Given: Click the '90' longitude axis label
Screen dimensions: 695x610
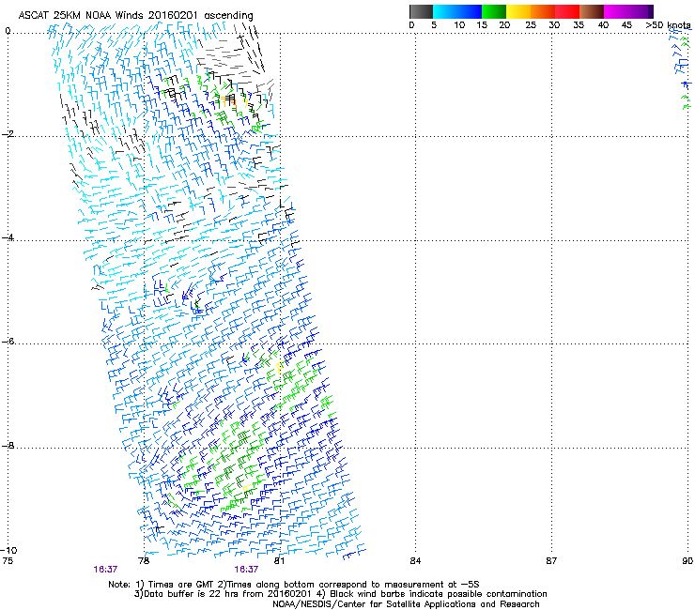Looking at the screenshot, I should 687,561.
